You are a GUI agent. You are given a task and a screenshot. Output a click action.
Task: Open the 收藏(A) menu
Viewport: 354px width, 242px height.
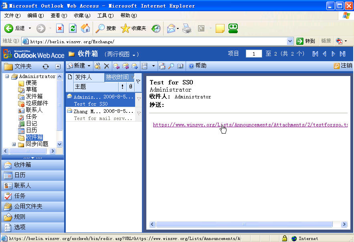[x=82, y=16]
